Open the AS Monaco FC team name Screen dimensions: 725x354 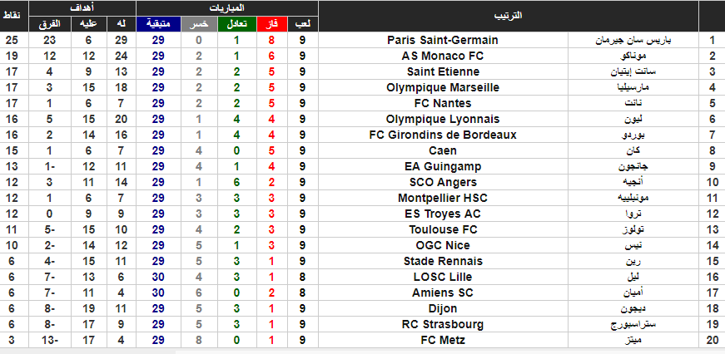[x=443, y=56]
